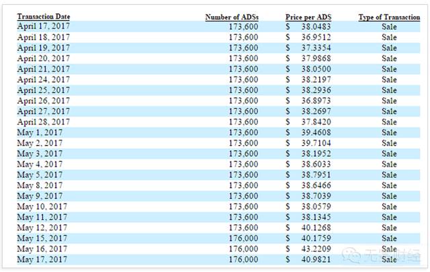Click the May 5, 2017 date cell
The width and height of the screenshot is (430, 272).
[40, 175]
